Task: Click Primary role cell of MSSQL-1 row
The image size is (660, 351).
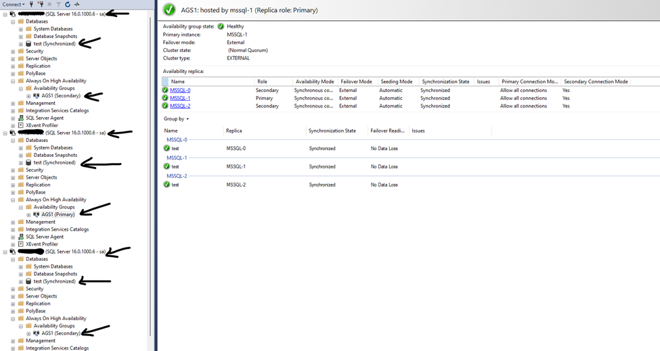Action: click(x=264, y=98)
